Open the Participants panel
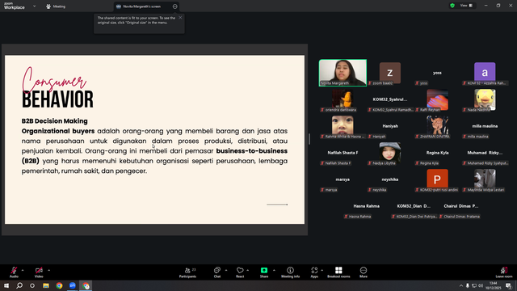Image resolution: width=517 pixels, height=291 pixels. tap(187, 272)
